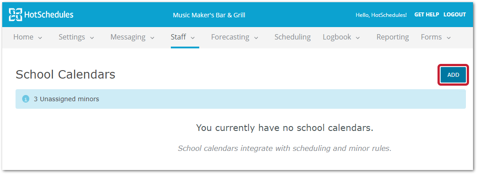Expand the Forms menu chevron
Screen dimensions: 477x174
click(449, 38)
